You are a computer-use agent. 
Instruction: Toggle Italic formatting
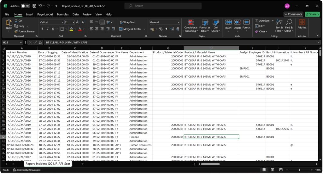(x=48, y=29)
